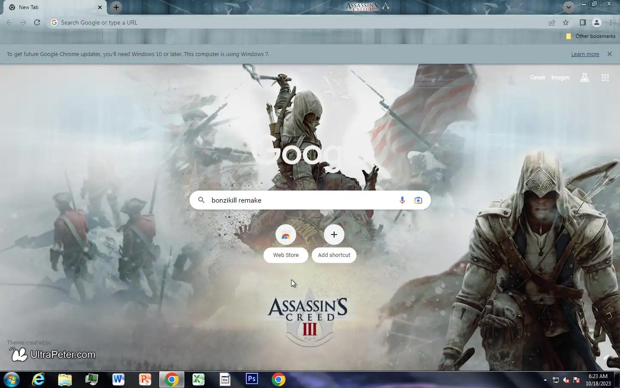Open the clock showing 6:23 AM
Viewport: 620px width, 388px height.
coord(598,380)
